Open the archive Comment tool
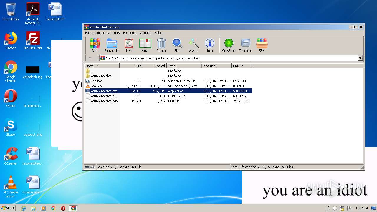The width and height of the screenshot is (377, 212). 245,45
